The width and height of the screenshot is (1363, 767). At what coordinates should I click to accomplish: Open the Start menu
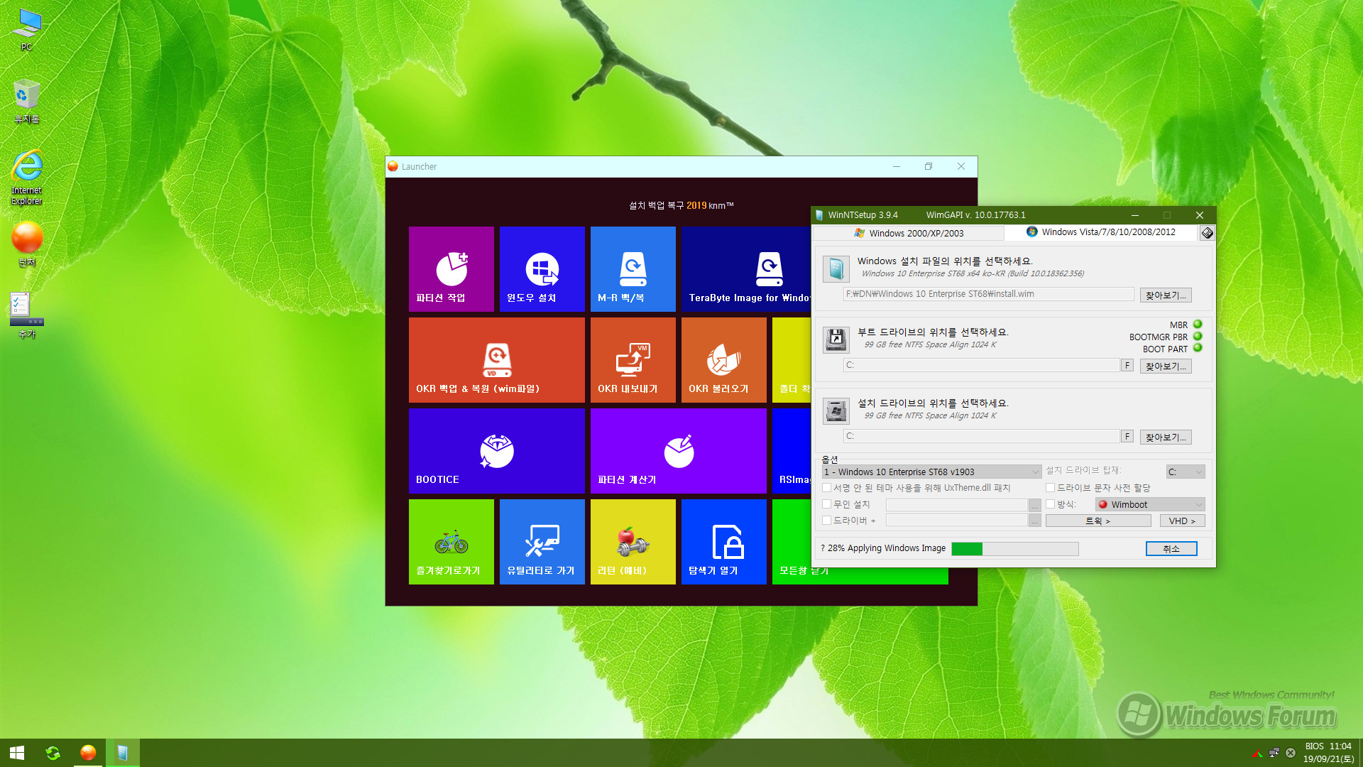click(17, 753)
